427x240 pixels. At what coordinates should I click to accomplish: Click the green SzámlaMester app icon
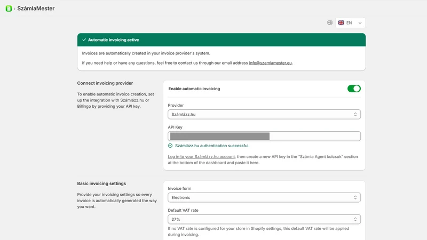[9, 9]
